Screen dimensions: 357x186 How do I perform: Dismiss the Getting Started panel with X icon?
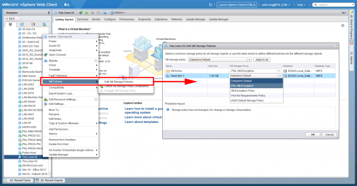coord(343,26)
